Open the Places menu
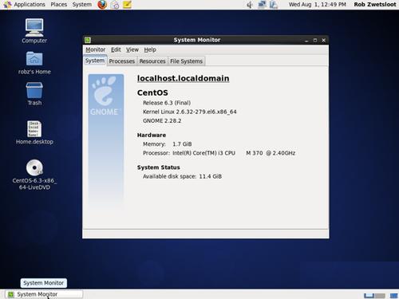The image size is (399, 299). click(59, 5)
